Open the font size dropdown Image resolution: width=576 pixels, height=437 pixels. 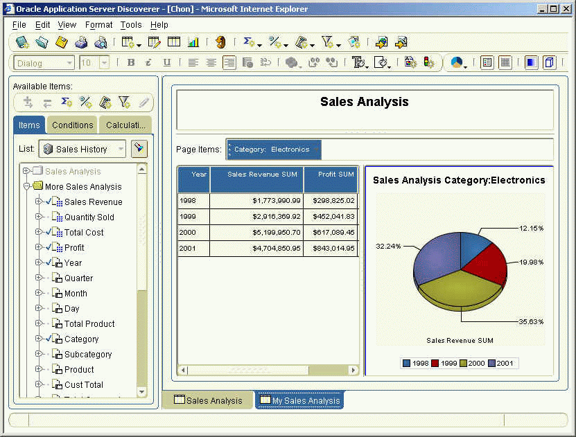(x=105, y=63)
